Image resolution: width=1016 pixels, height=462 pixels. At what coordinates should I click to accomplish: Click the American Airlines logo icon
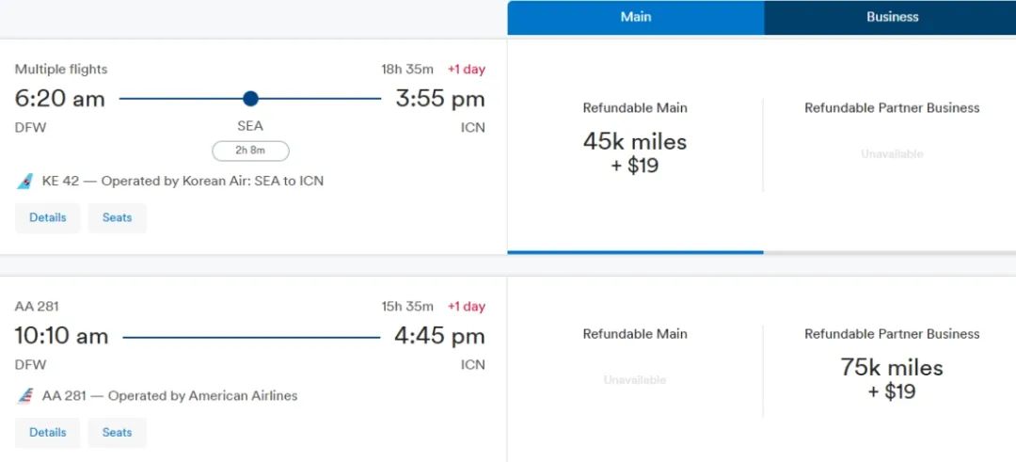24,396
